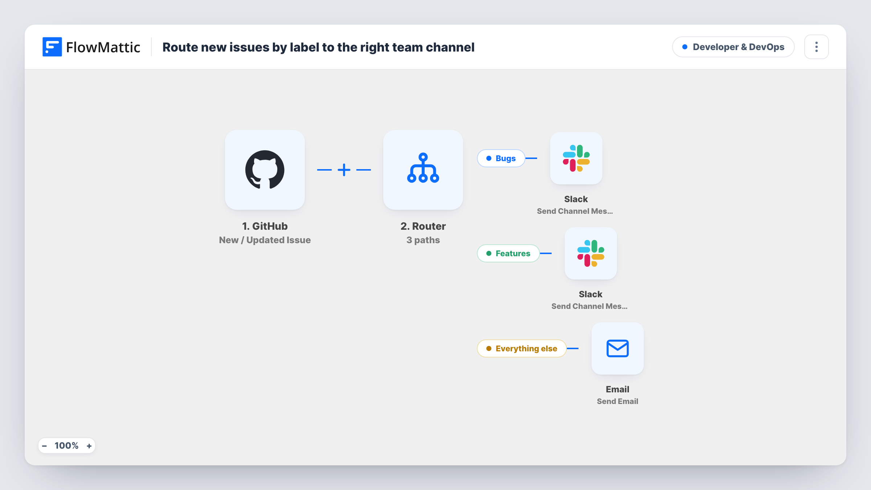Open the Router step node
The height and width of the screenshot is (490, 871).
pyautogui.click(x=423, y=170)
